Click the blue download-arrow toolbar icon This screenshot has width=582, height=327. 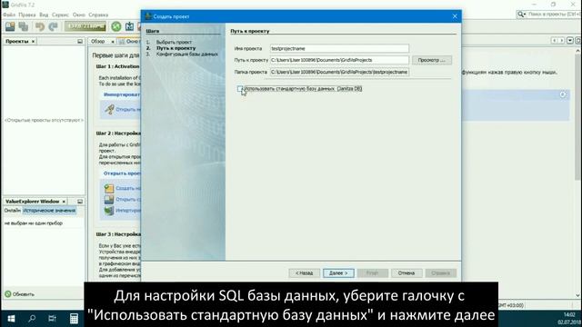[x=129, y=26]
